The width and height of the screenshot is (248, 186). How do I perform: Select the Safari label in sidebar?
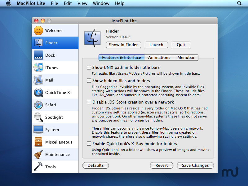51,105
